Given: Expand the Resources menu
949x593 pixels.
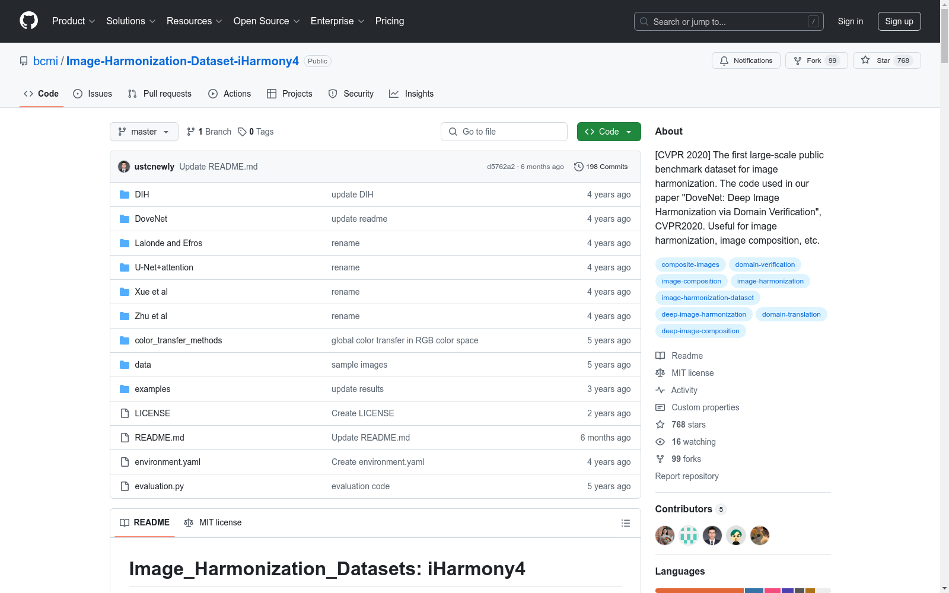Looking at the screenshot, I should click(x=195, y=21).
